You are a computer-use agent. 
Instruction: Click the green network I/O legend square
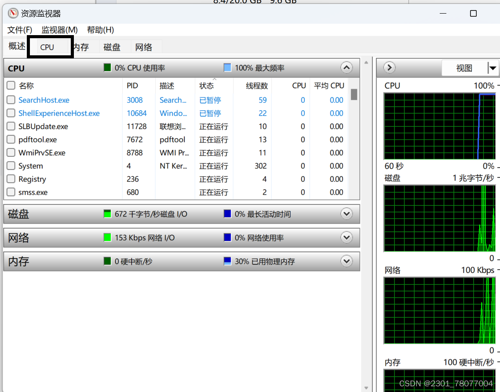pyautogui.click(x=107, y=237)
